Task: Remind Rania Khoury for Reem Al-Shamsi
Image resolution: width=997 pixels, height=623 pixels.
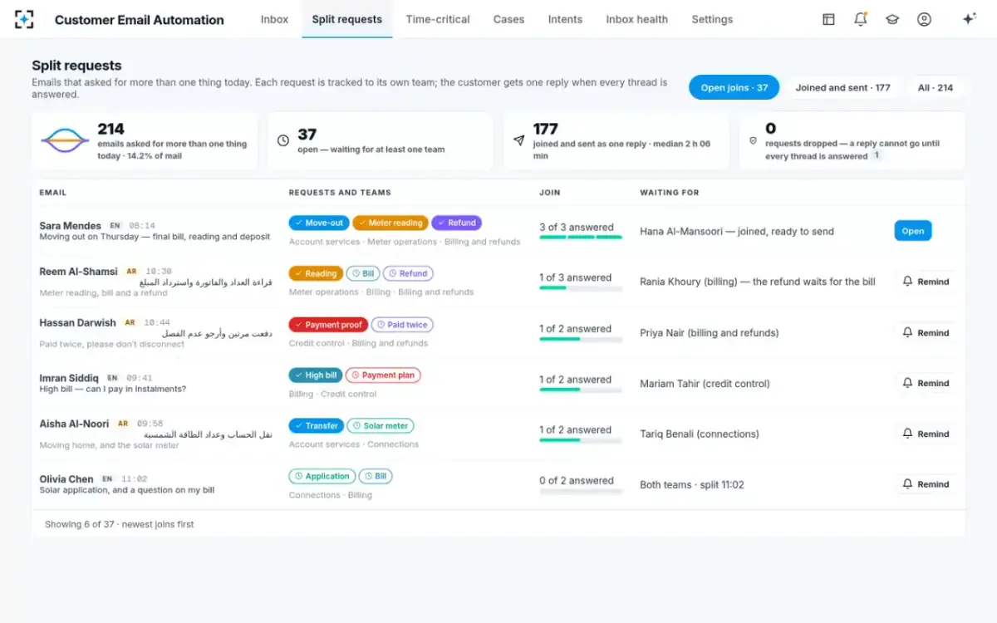Action: point(925,282)
